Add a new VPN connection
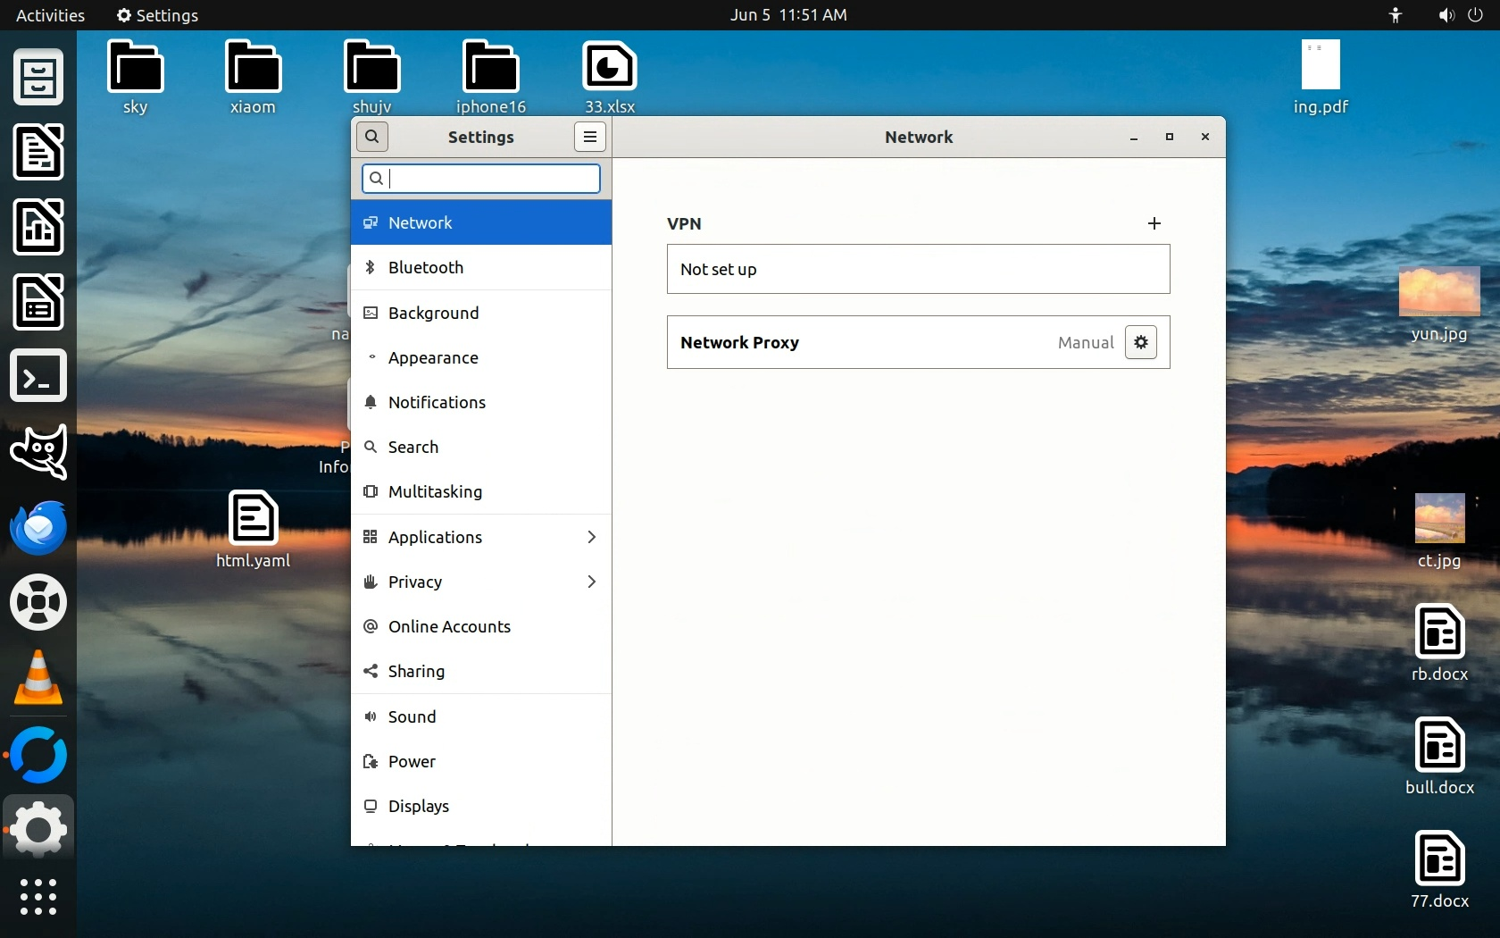Image resolution: width=1500 pixels, height=938 pixels. 1154,223
